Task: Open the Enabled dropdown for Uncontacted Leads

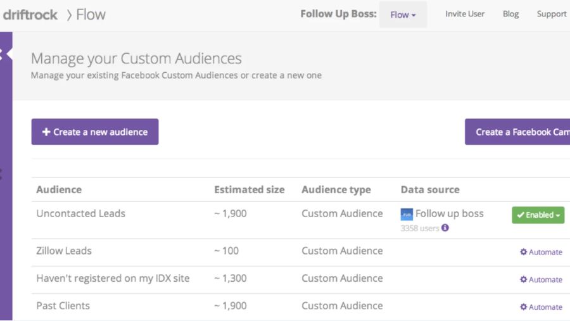Action: pos(538,215)
